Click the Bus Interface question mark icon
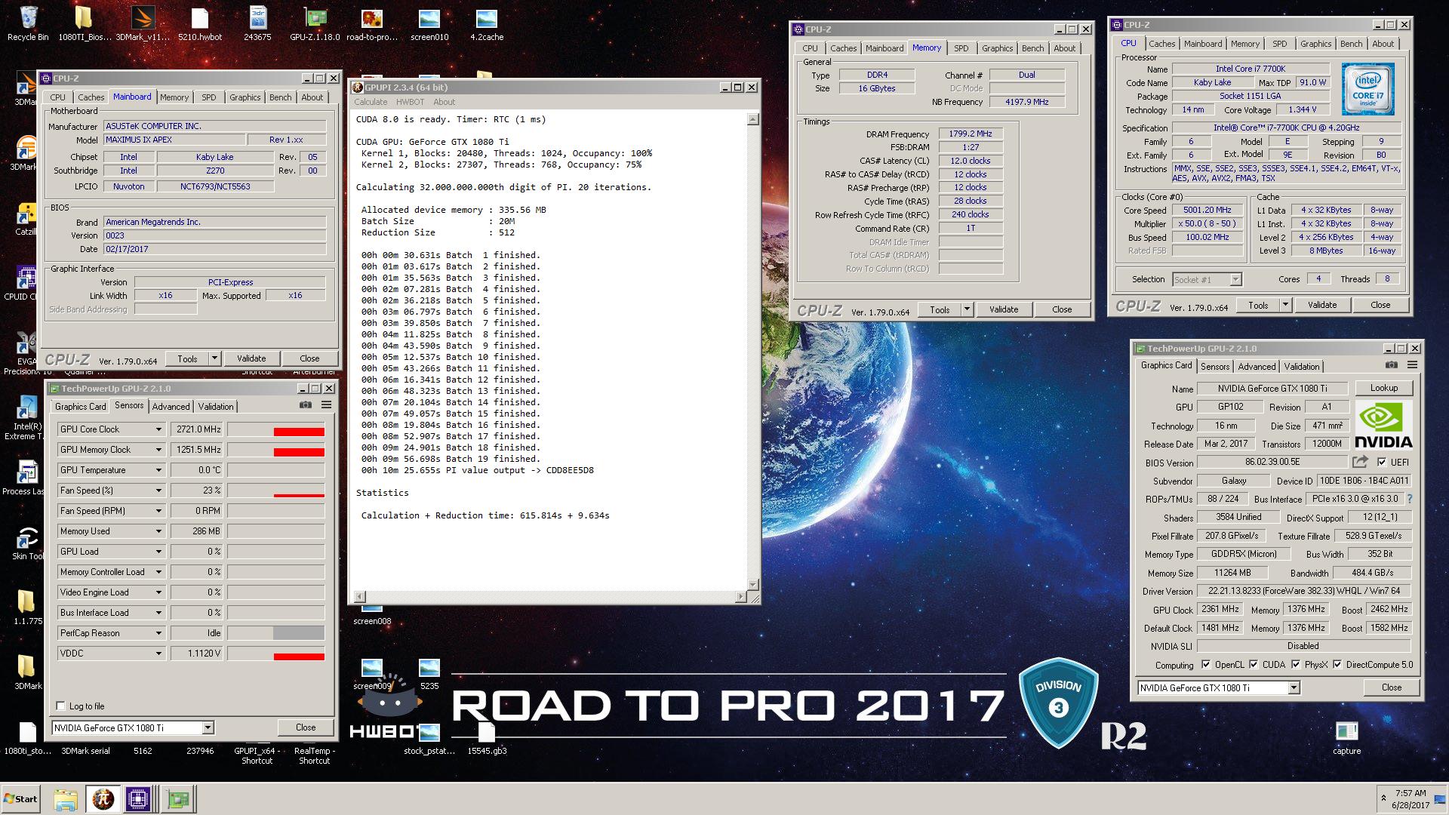This screenshot has height=815, width=1449. pos(1409,499)
